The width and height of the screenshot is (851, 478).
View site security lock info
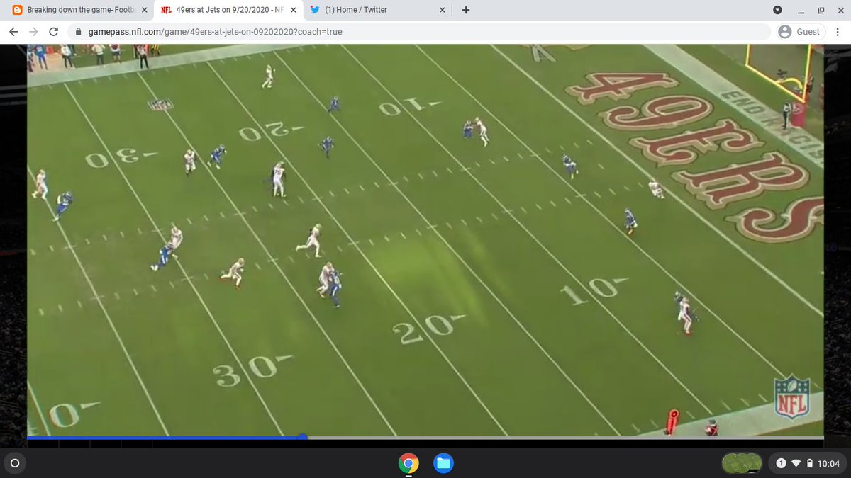tap(78, 32)
